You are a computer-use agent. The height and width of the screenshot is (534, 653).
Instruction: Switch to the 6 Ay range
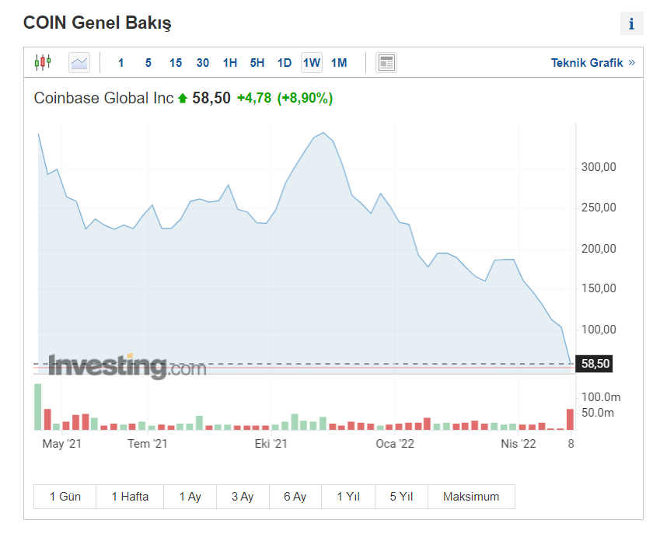295,497
